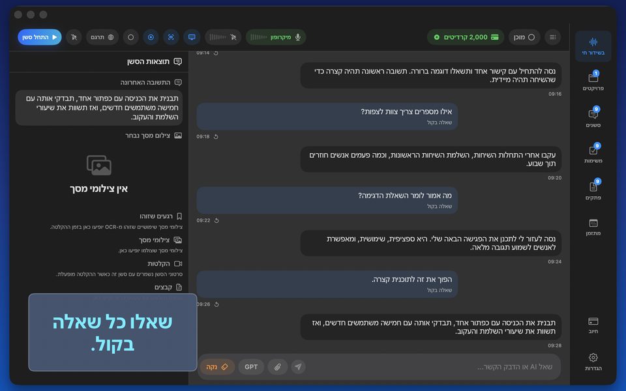The height and width of the screenshot is (391, 626).
Task: Click the empty circle icon in toolbar
Action: pos(130,37)
